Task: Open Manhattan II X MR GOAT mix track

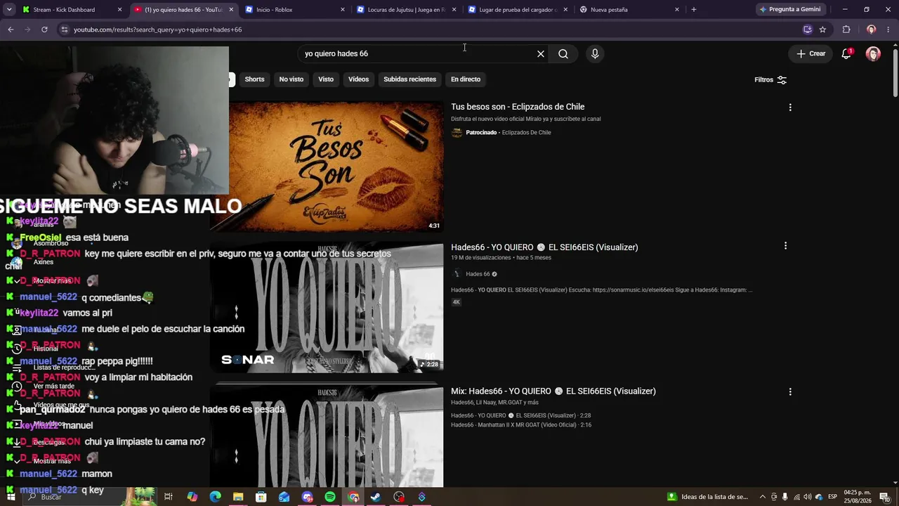Action: [521, 425]
